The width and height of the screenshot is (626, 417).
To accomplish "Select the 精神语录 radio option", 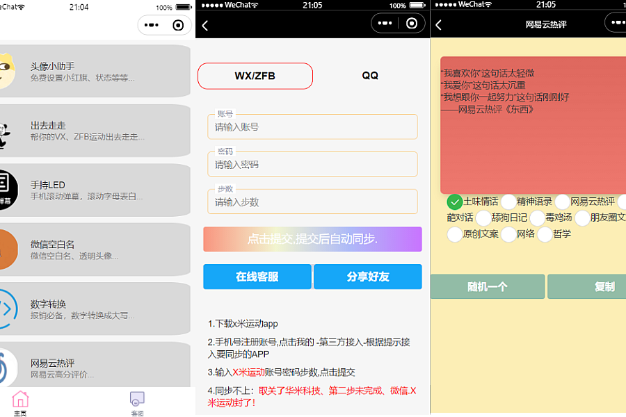I will point(509,202).
